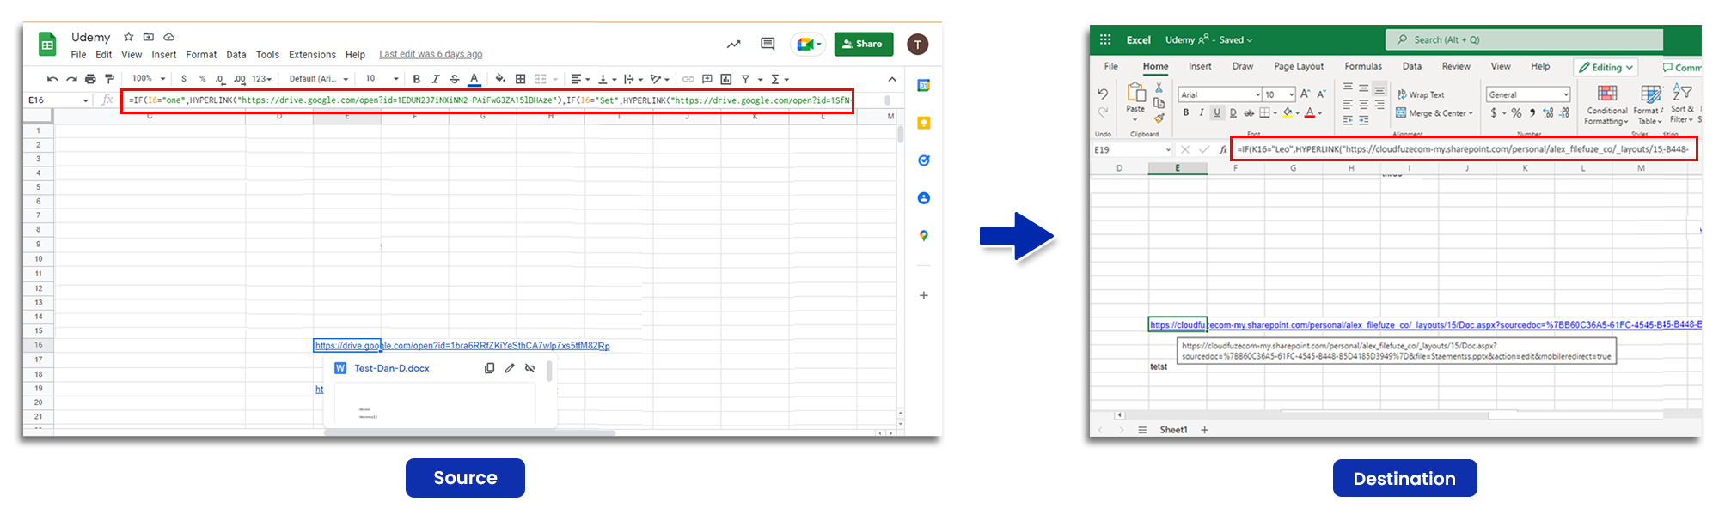Open the General number format dropdown in Excel
This screenshot has height=526, width=1725.
click(1528, 94)
